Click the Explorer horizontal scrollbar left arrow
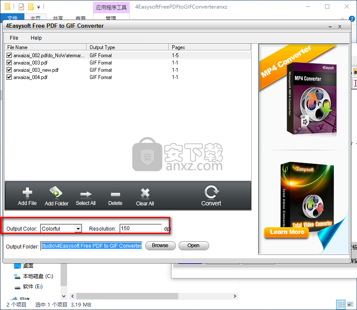Viewport: 357px width, 310px height. 73,296
